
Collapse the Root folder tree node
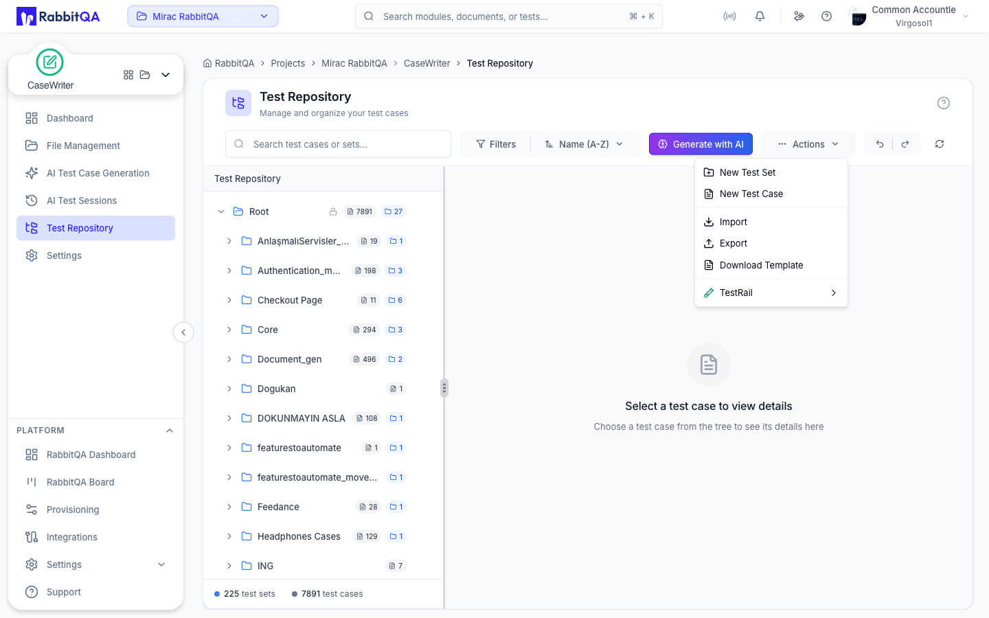coord(221,211)
